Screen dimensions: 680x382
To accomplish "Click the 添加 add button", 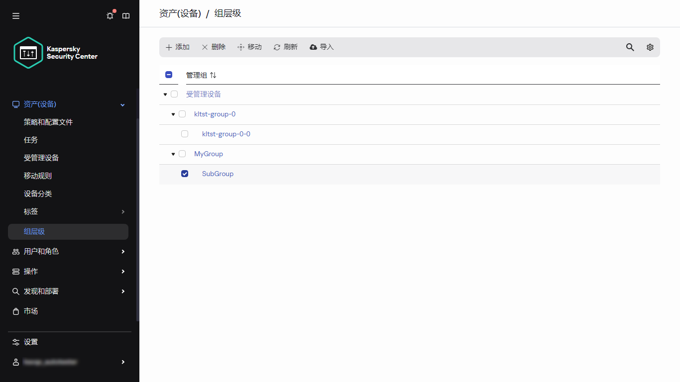I will (x=178, y=47).
